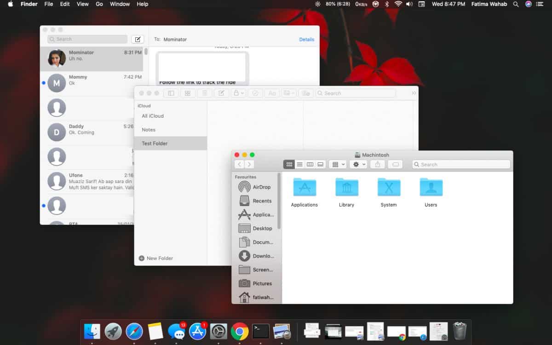Image resolution: width=552 pixels, height=345 pixels.
Task: Select the Notes folder in Notes sidebar
Action: click(x=171, y=130)
